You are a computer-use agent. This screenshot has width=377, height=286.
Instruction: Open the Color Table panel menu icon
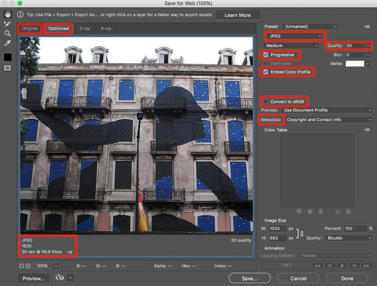tap(367, 130)
